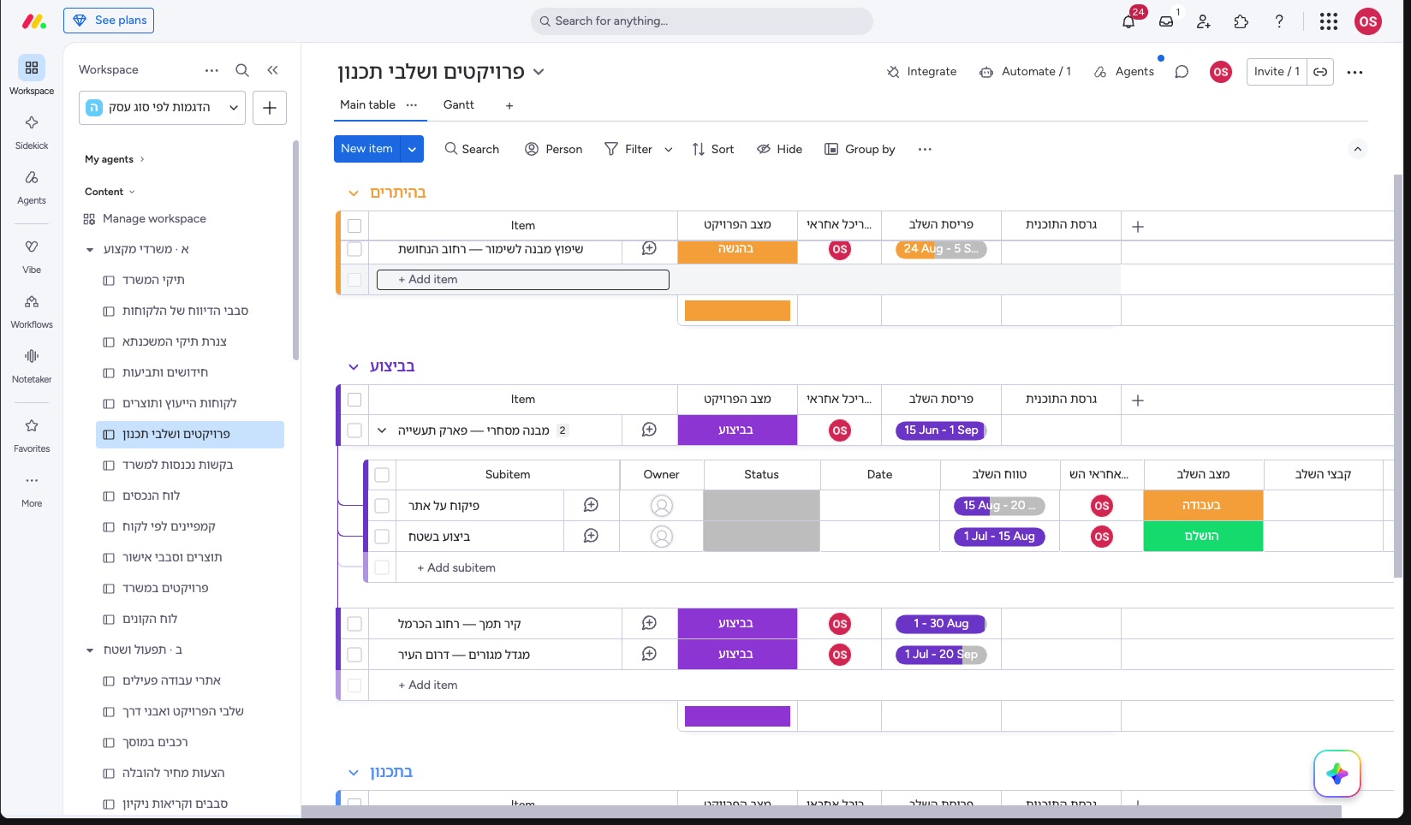Open Notetaker in the left rail
The width and height of the screenshot is (1411, 825).
[x=32, y=365]
